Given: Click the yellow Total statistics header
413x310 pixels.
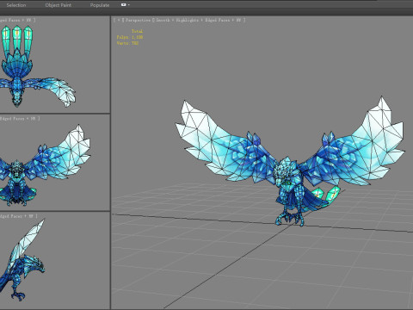Looking at the screenshot, I should [x=137, y=31].
